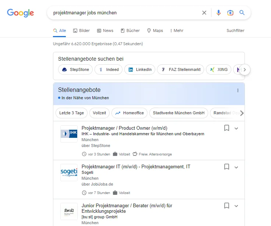Search jobs on Indeed chip

point(108,69)
